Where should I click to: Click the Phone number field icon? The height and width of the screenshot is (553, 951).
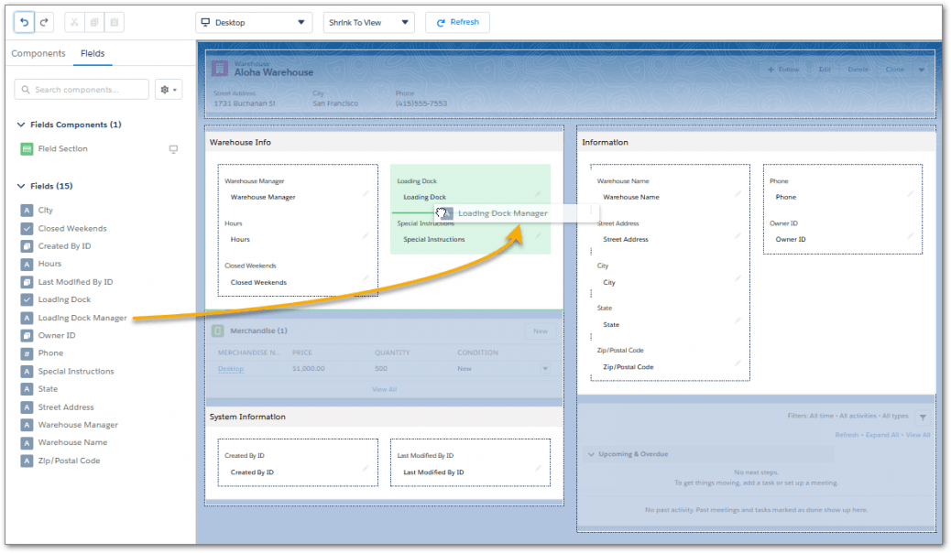coord(27,352)
